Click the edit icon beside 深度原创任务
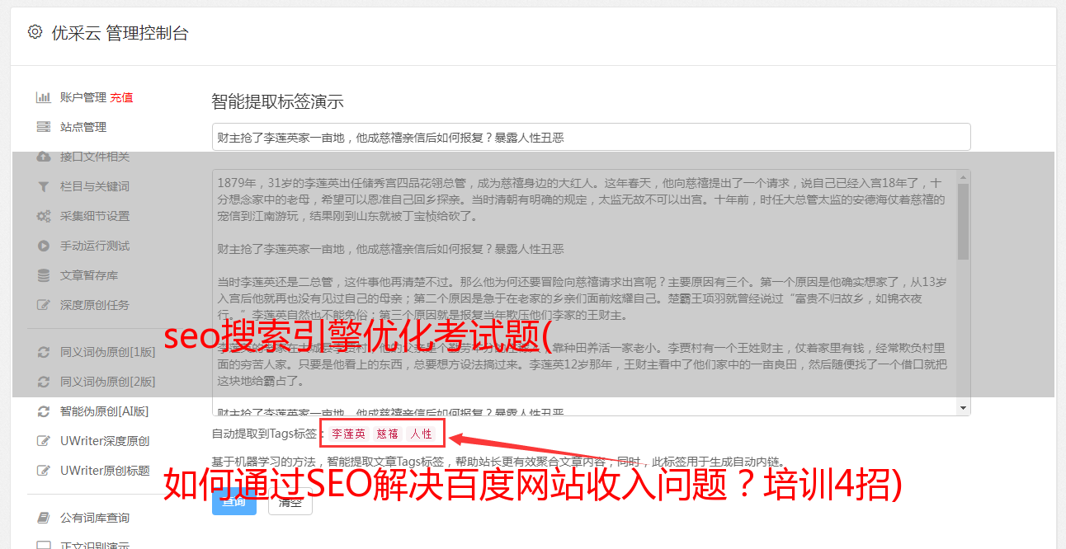Image resolution: width=1066 pixels, height=549 pixels. pos(44,305)
